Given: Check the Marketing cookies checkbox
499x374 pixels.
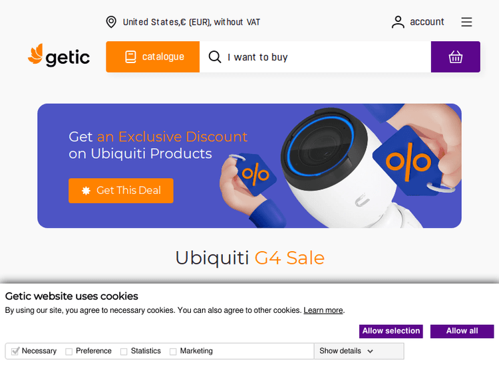Looking at the screenshot, I should pos(173,351).
